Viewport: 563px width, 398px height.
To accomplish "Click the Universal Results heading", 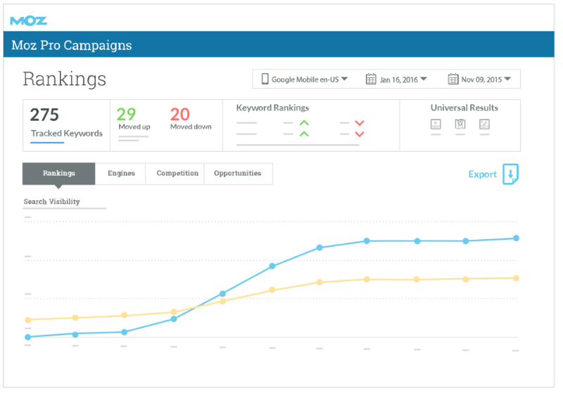I will 464,108.
